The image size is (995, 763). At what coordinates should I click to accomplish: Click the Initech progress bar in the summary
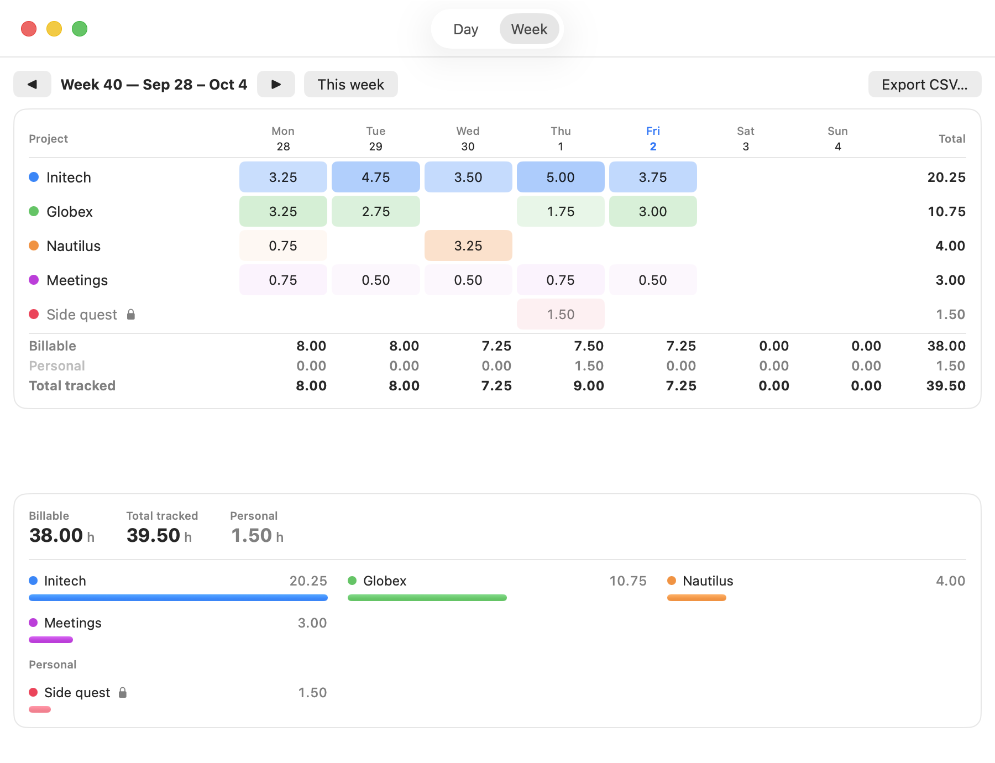pos(178,598)
